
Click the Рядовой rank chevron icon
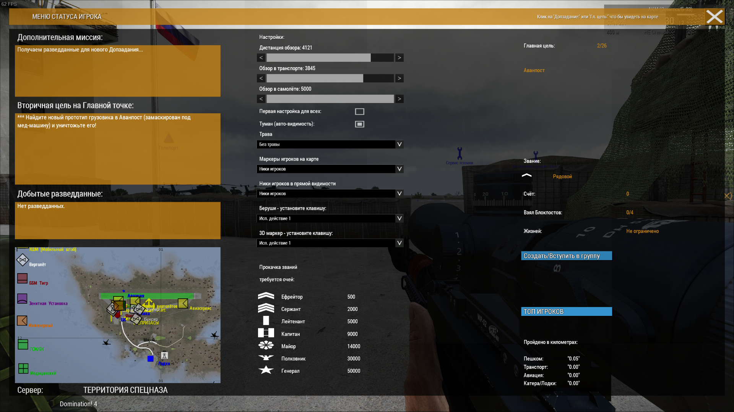pyautogui.click(x=527, y=175)
